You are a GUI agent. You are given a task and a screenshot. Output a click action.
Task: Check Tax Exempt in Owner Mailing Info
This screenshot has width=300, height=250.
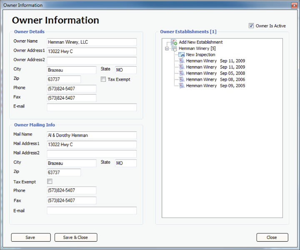pyautogui.click(x=50, y=181)
